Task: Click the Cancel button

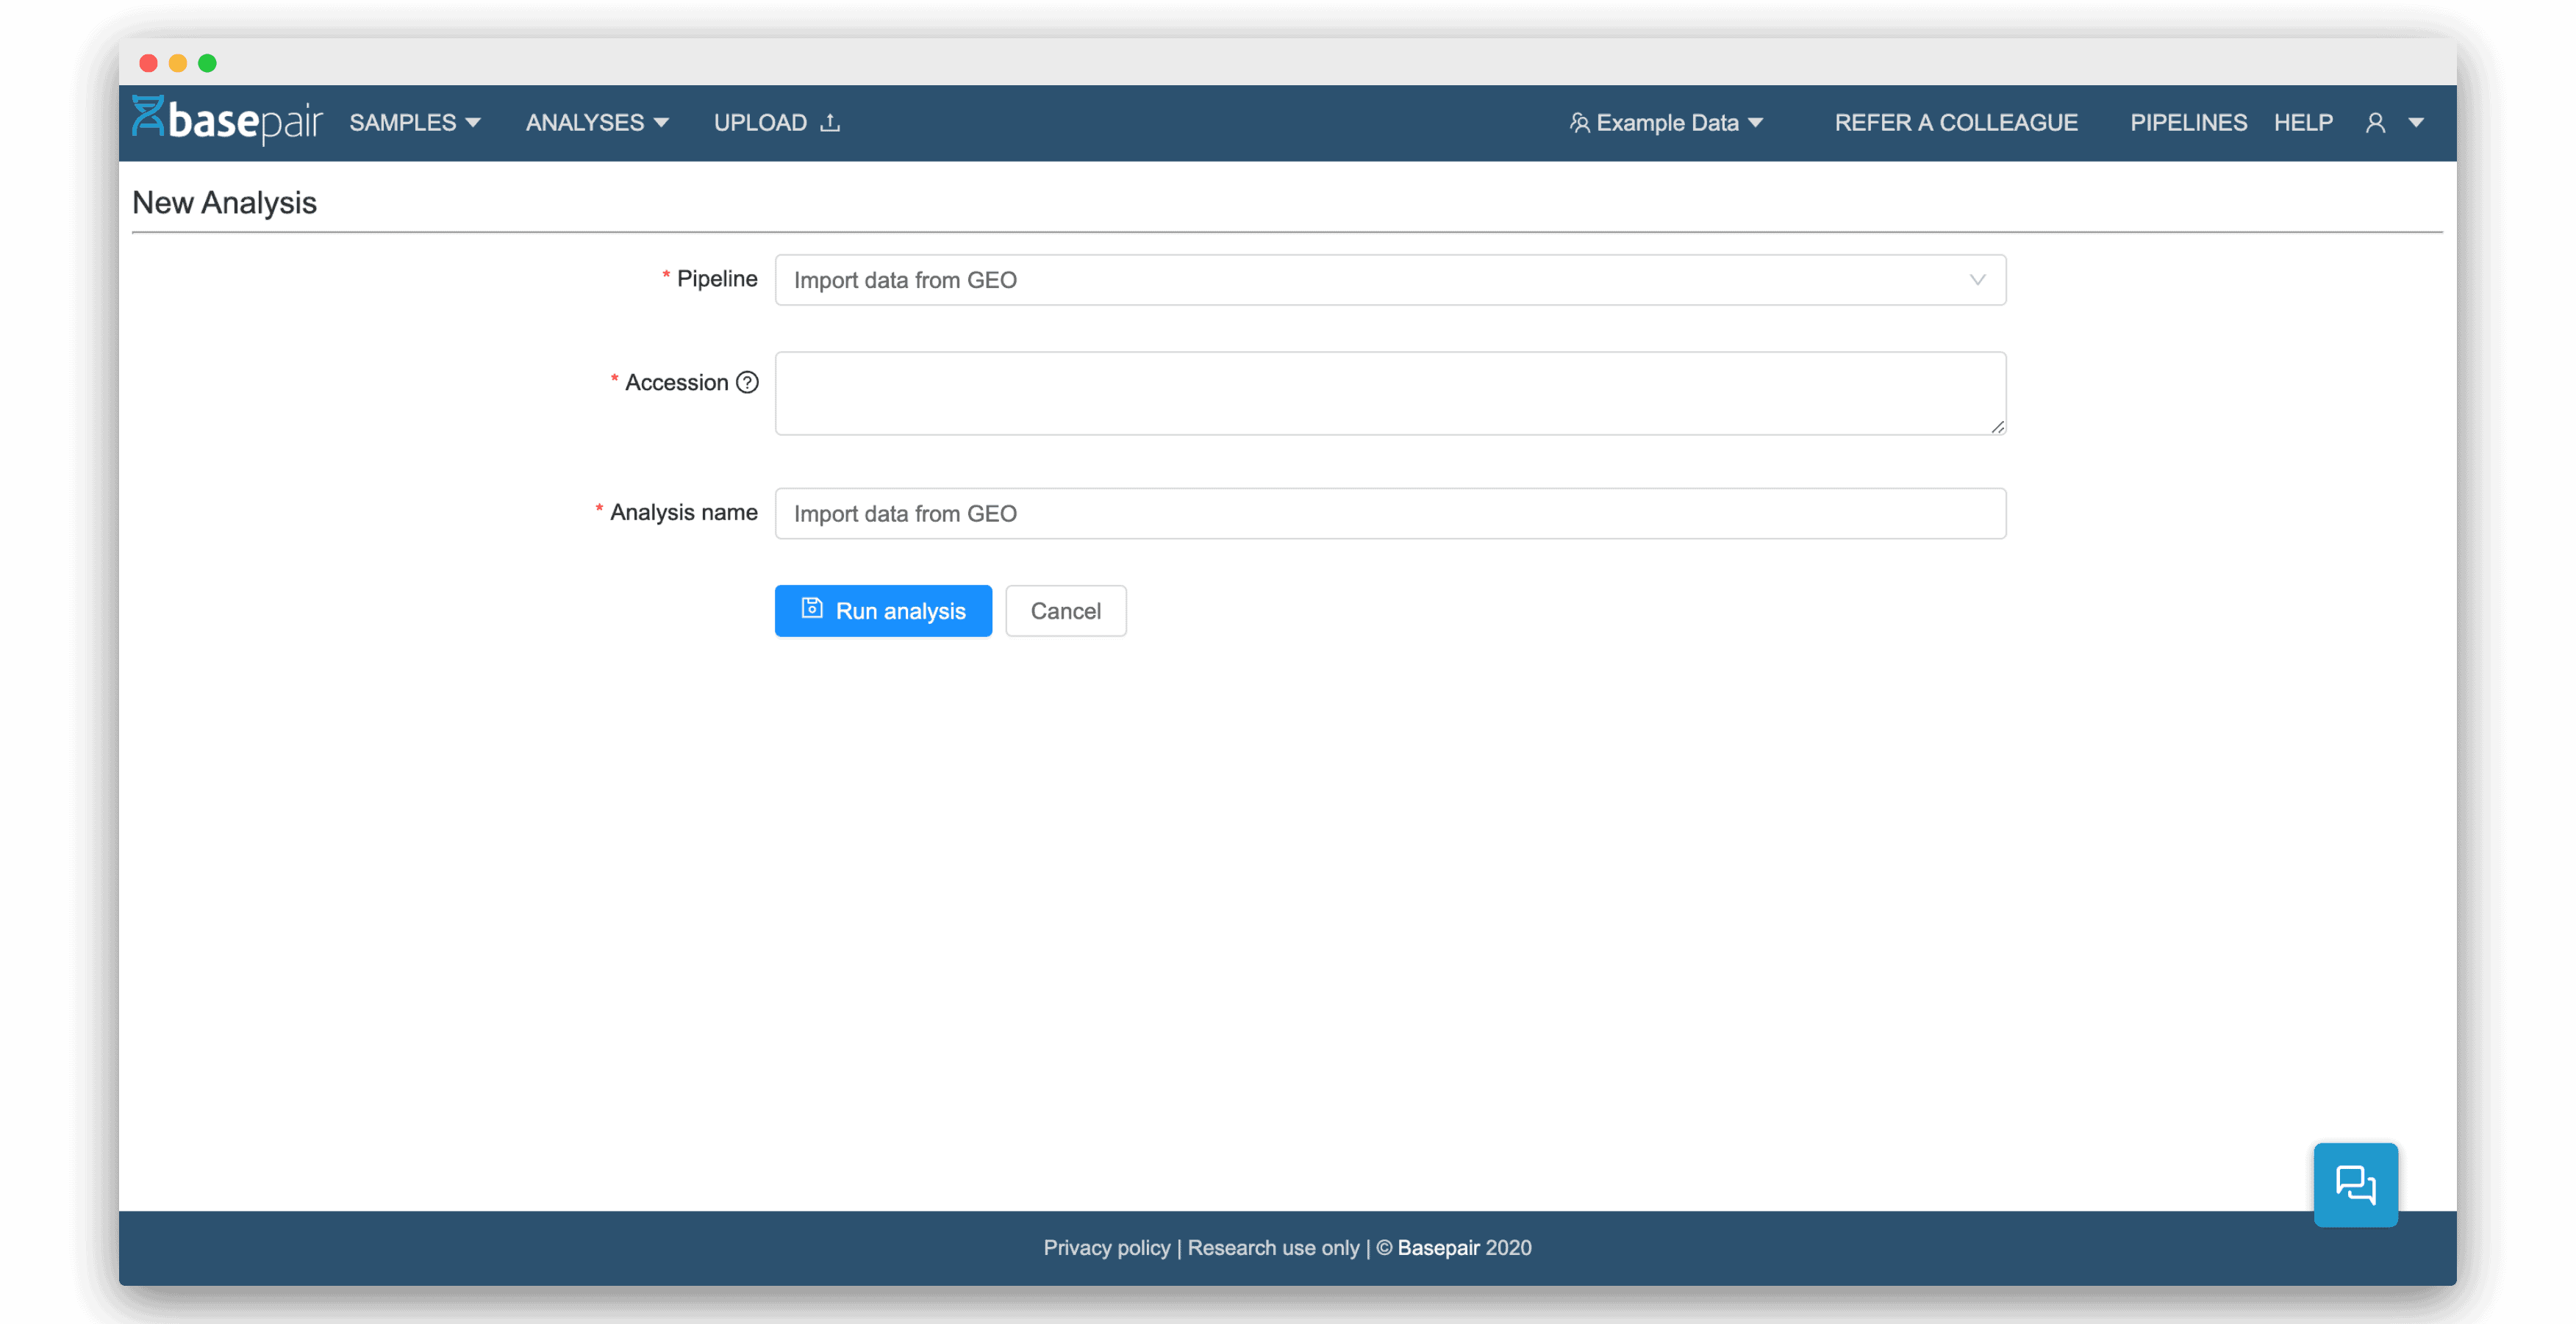Action: point(1065,610)
